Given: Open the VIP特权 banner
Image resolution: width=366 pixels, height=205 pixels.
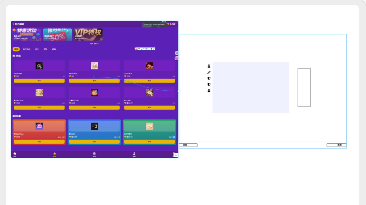Looking at the screenshot, I should [88, 35].
